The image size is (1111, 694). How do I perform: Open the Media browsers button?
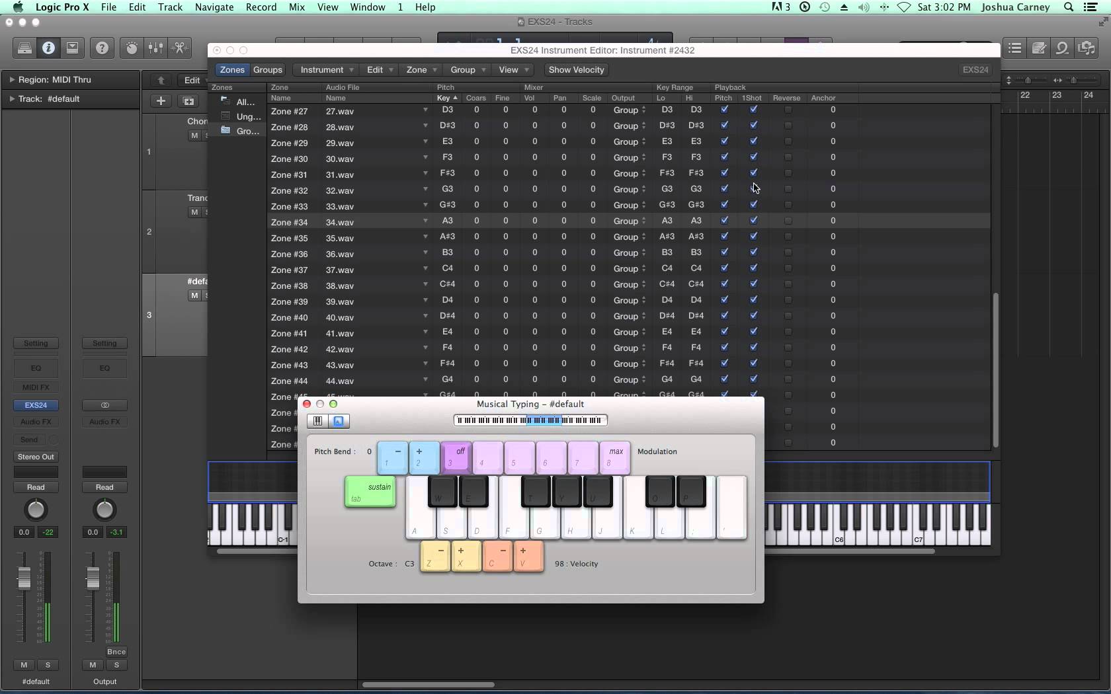click(1087, 48)
